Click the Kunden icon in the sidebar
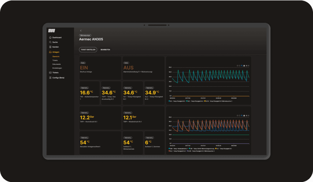313x182 pixels. [x=51, y=47]
